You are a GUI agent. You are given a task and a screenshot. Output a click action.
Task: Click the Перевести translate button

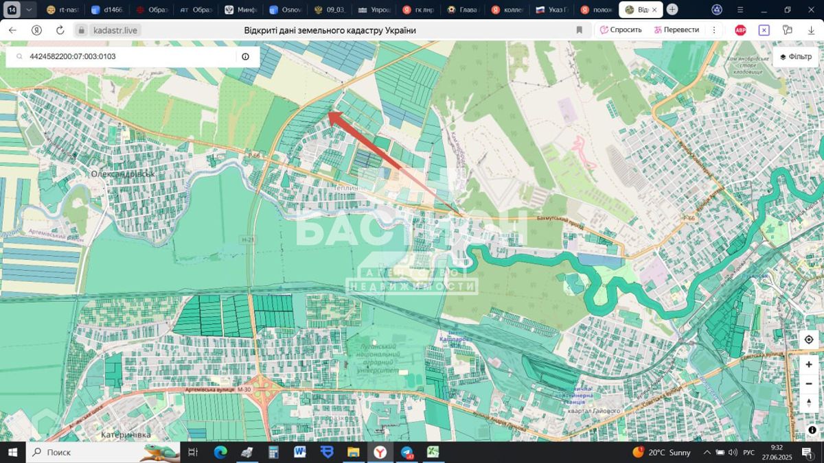[x=676, y=30]
